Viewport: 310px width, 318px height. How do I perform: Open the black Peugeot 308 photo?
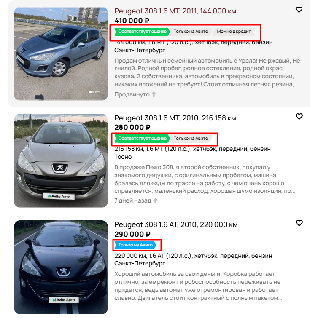coord(61,267)
